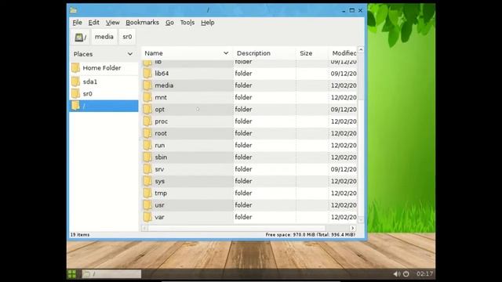Select the sbin folder name

pos(161,157)
